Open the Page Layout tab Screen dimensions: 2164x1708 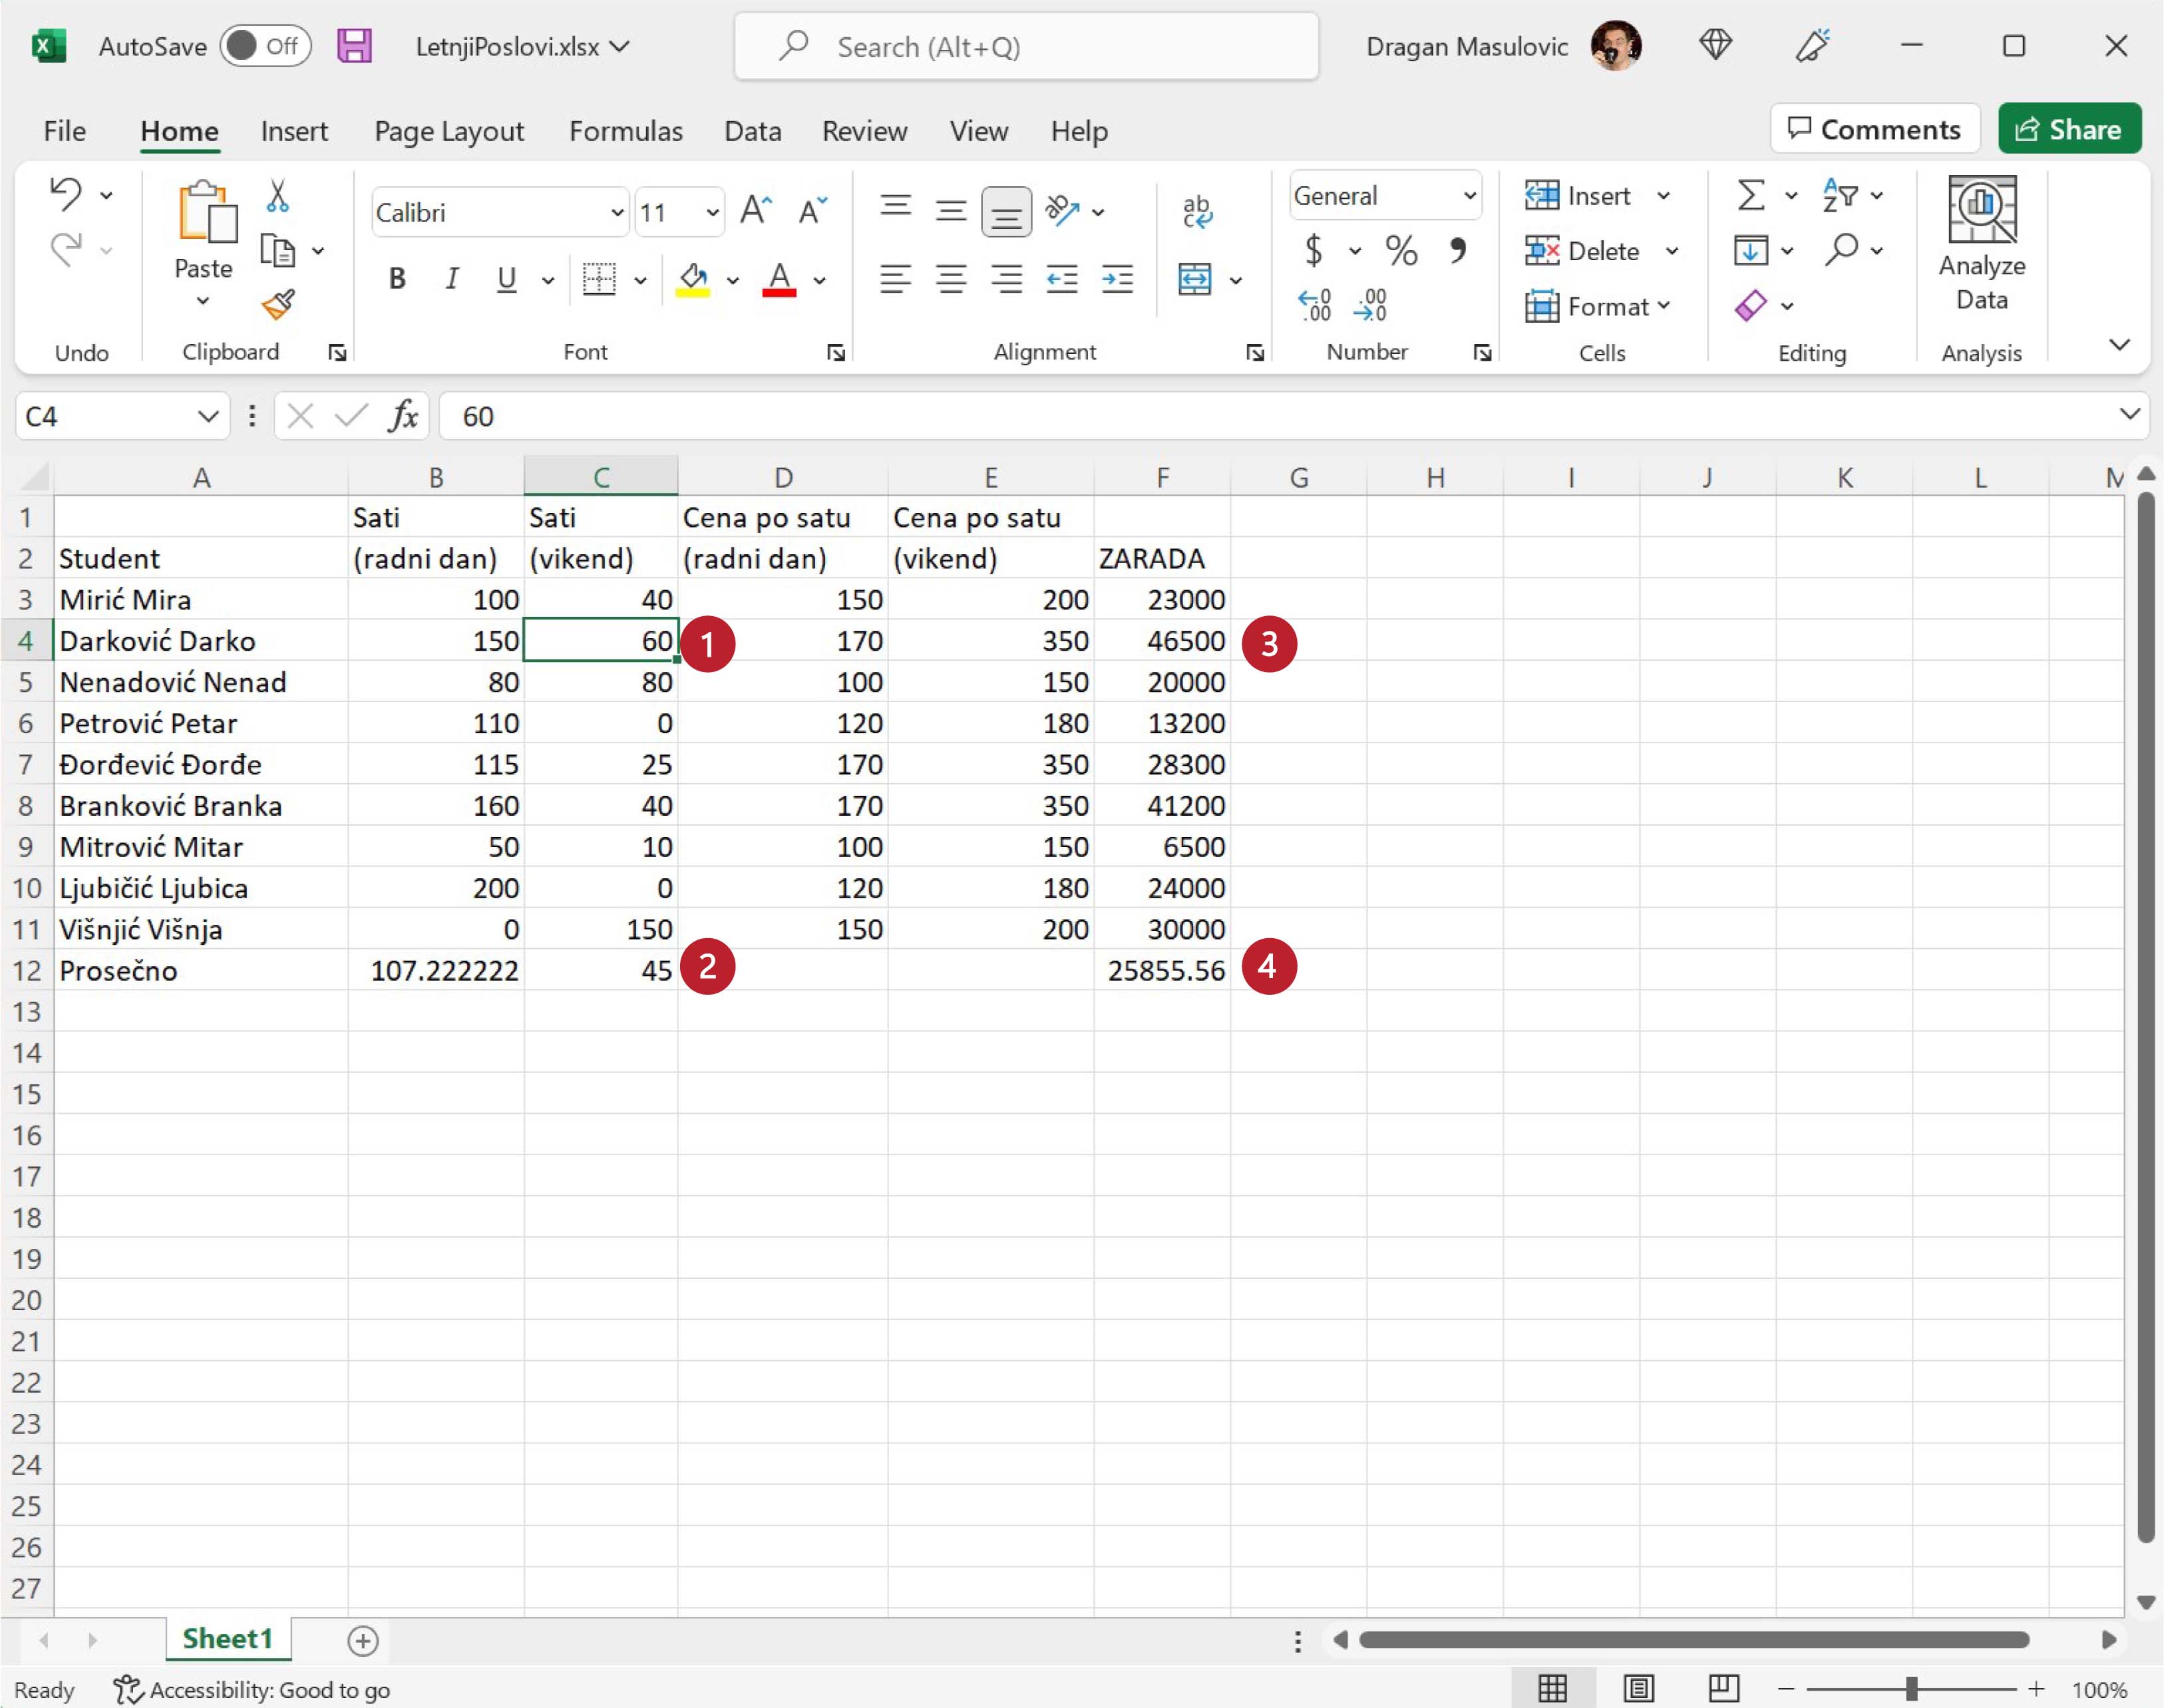[448, 131]
